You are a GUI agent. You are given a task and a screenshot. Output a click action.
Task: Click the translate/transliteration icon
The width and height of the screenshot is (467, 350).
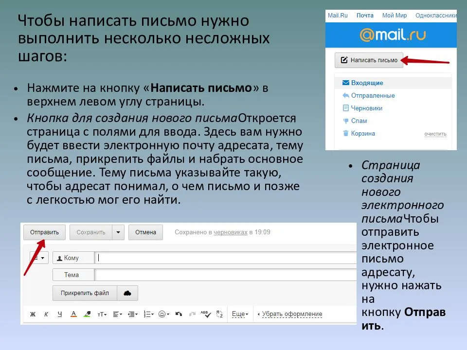(219, 314)
